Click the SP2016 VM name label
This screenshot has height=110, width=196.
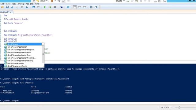tap(119, 1)
